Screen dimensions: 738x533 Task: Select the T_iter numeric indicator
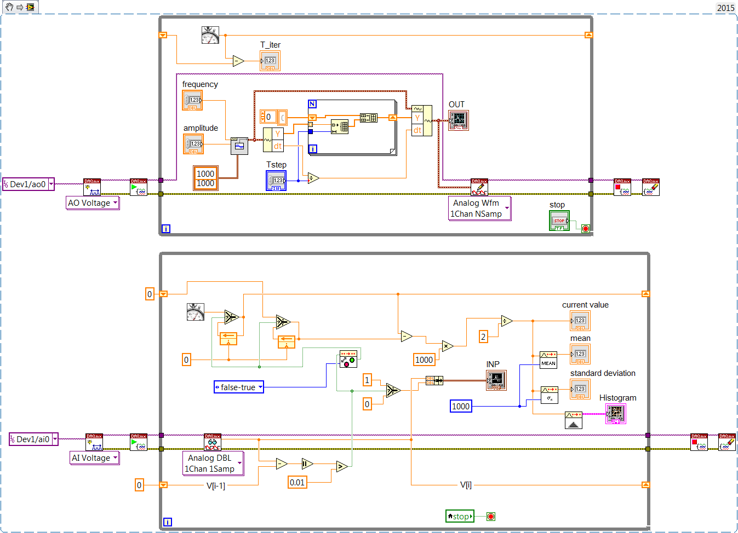tap(270, 61)
